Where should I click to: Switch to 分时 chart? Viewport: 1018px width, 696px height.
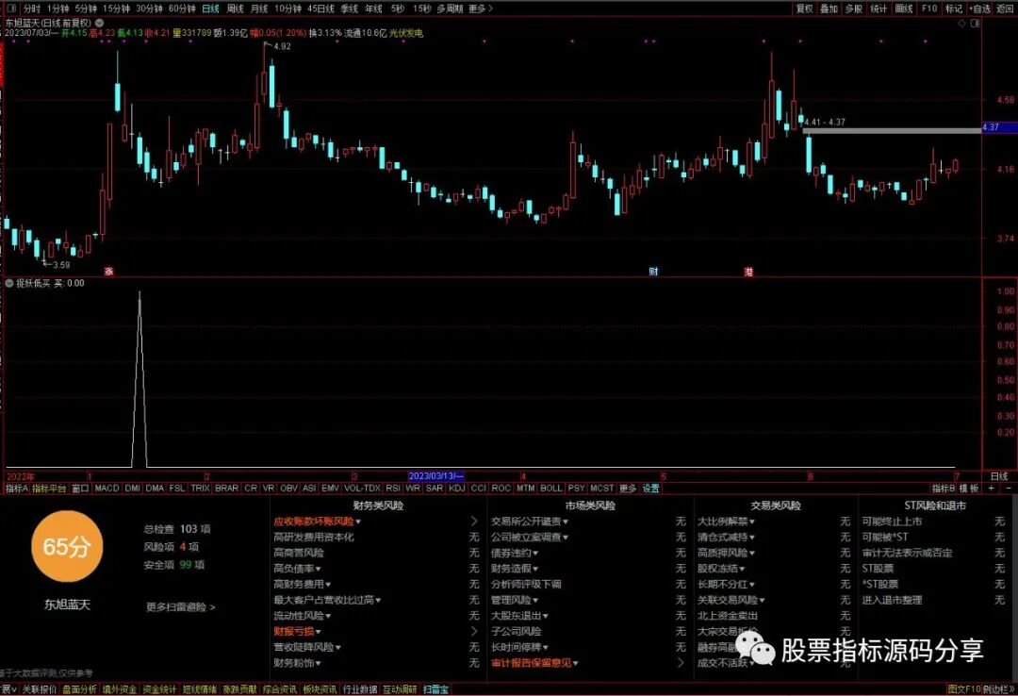pos(31,8)
